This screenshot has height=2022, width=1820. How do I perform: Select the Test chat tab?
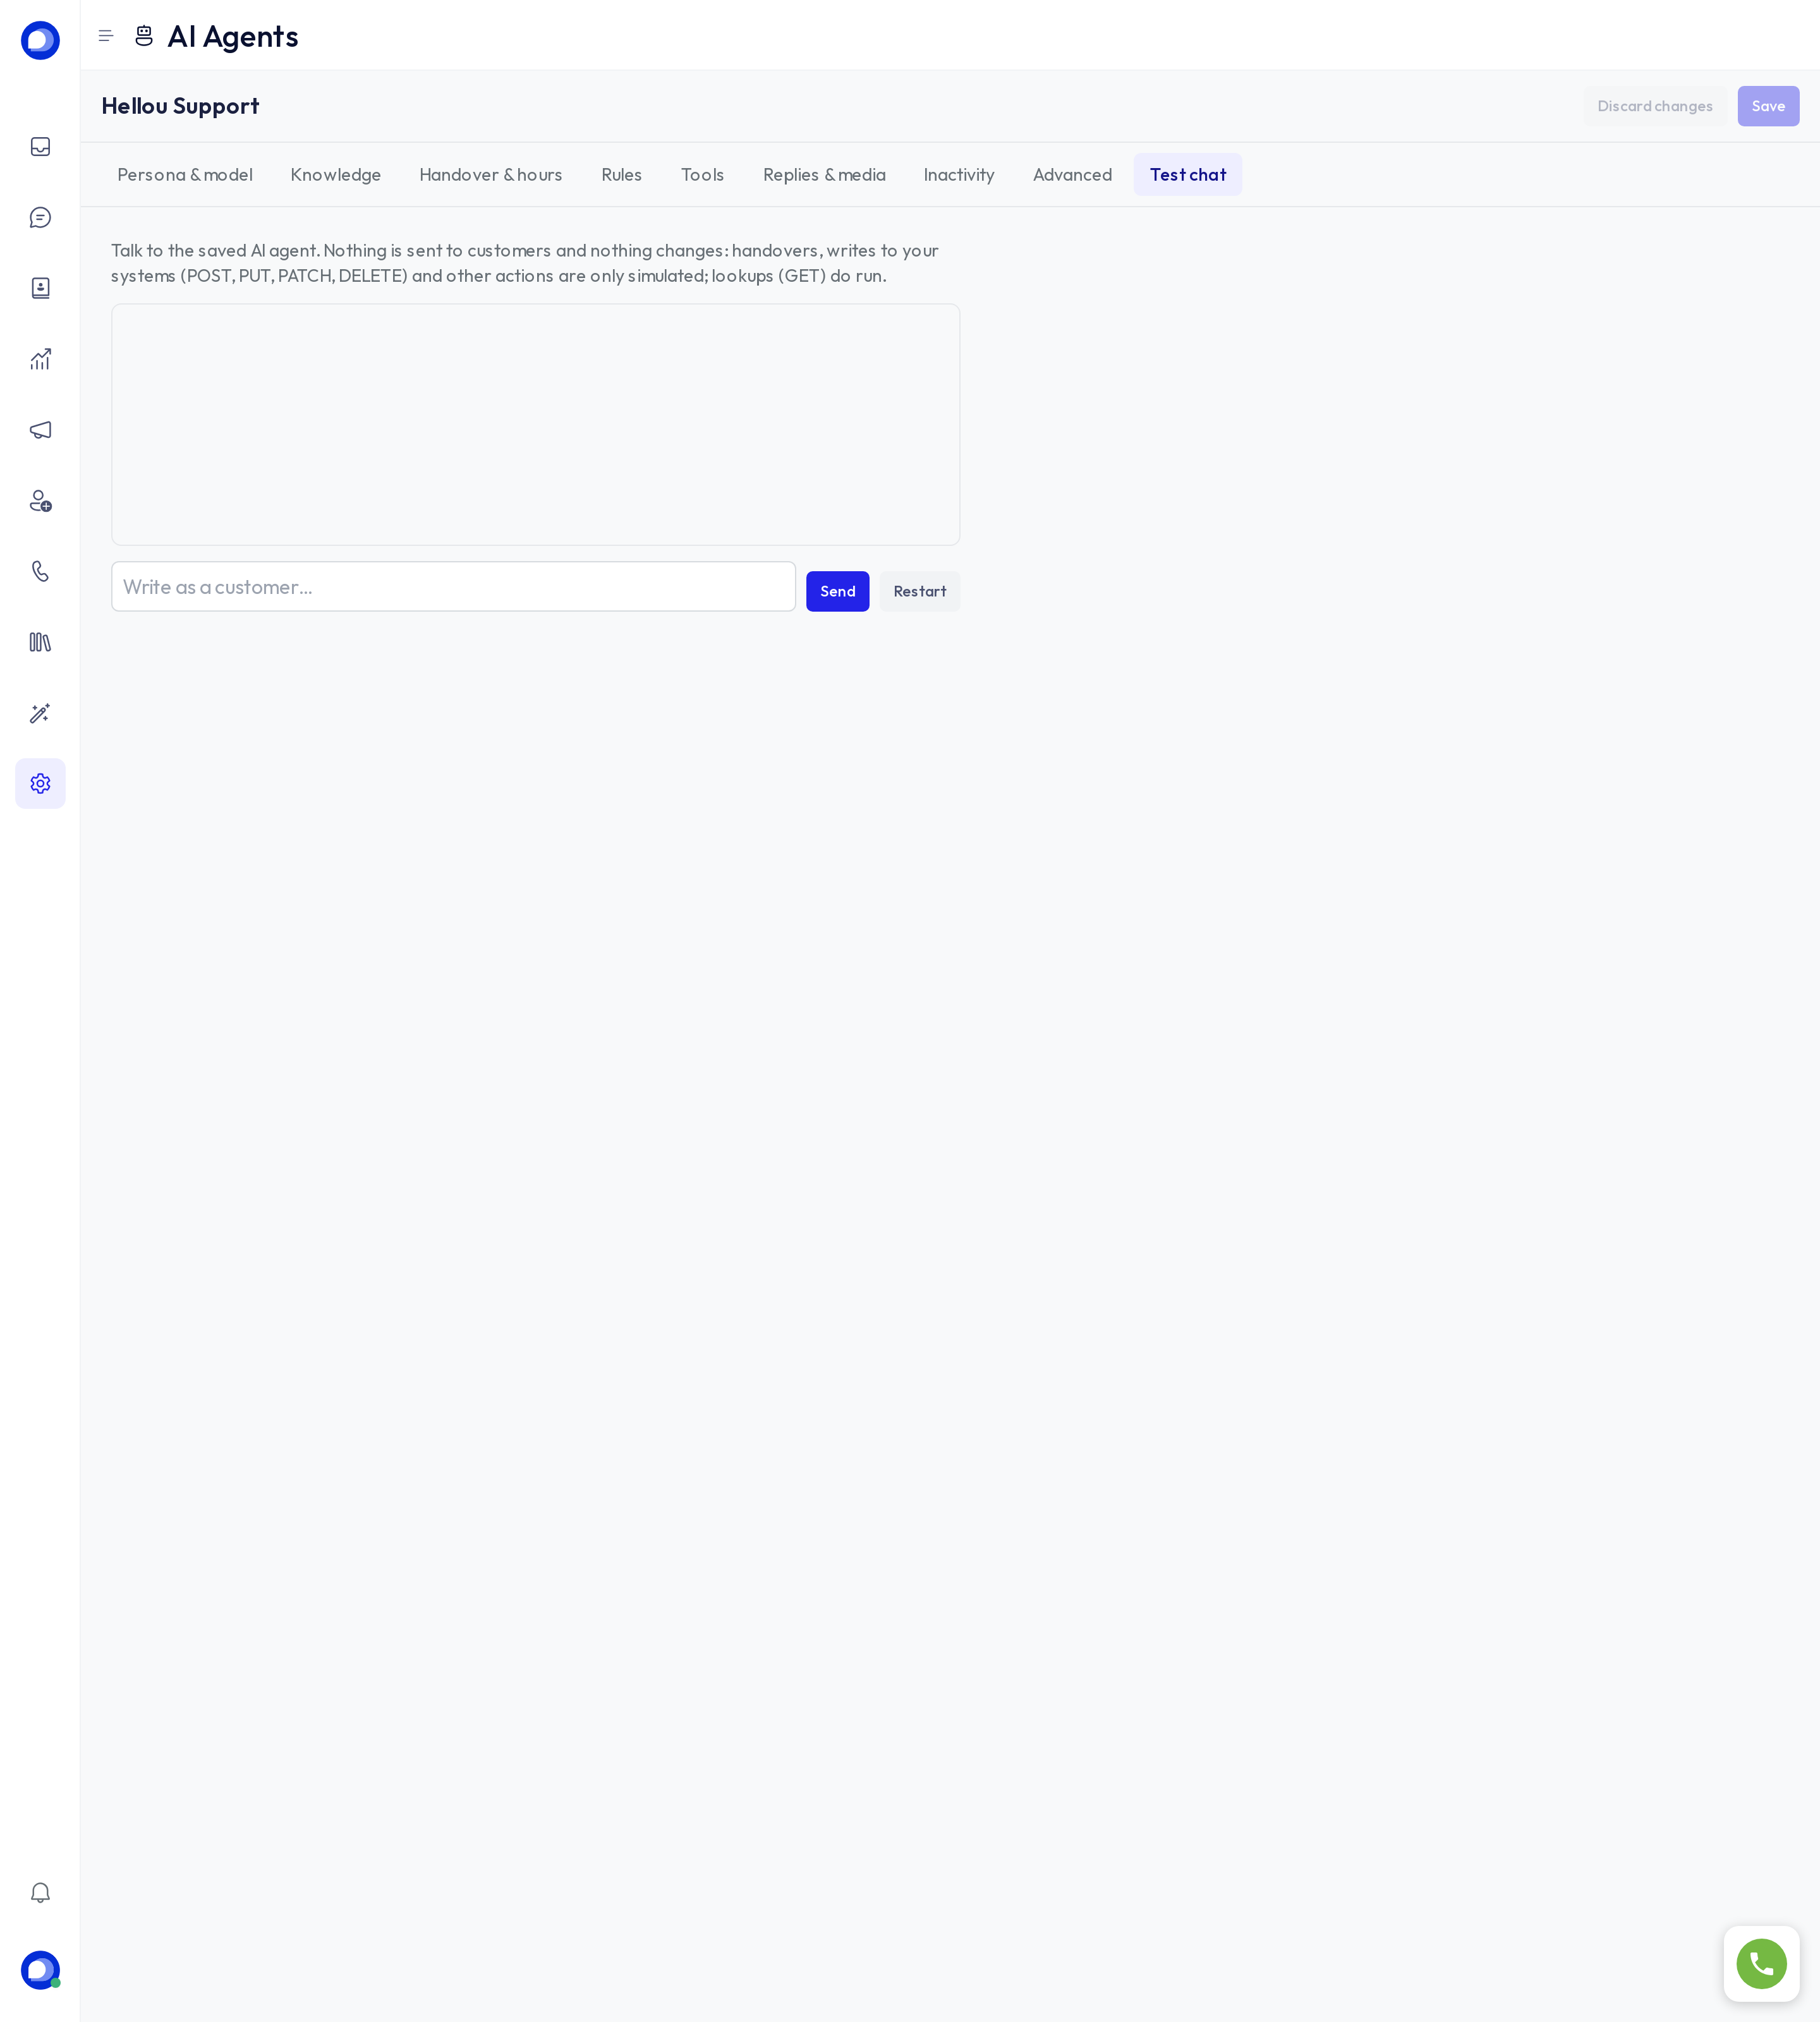1188,175
